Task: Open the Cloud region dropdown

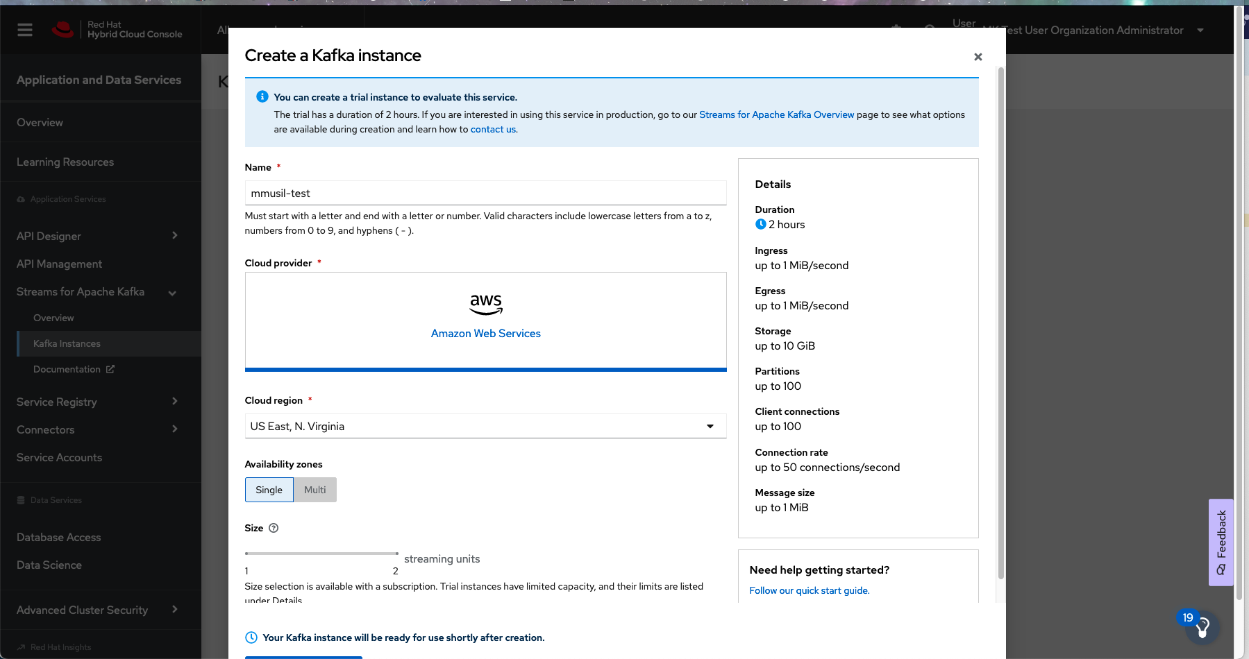Action: pyautogui.click(x=485, y=426)
